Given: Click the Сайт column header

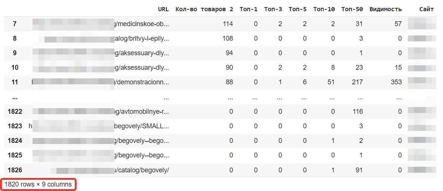Looking at the screenshot, I should (x=427, y=9).
